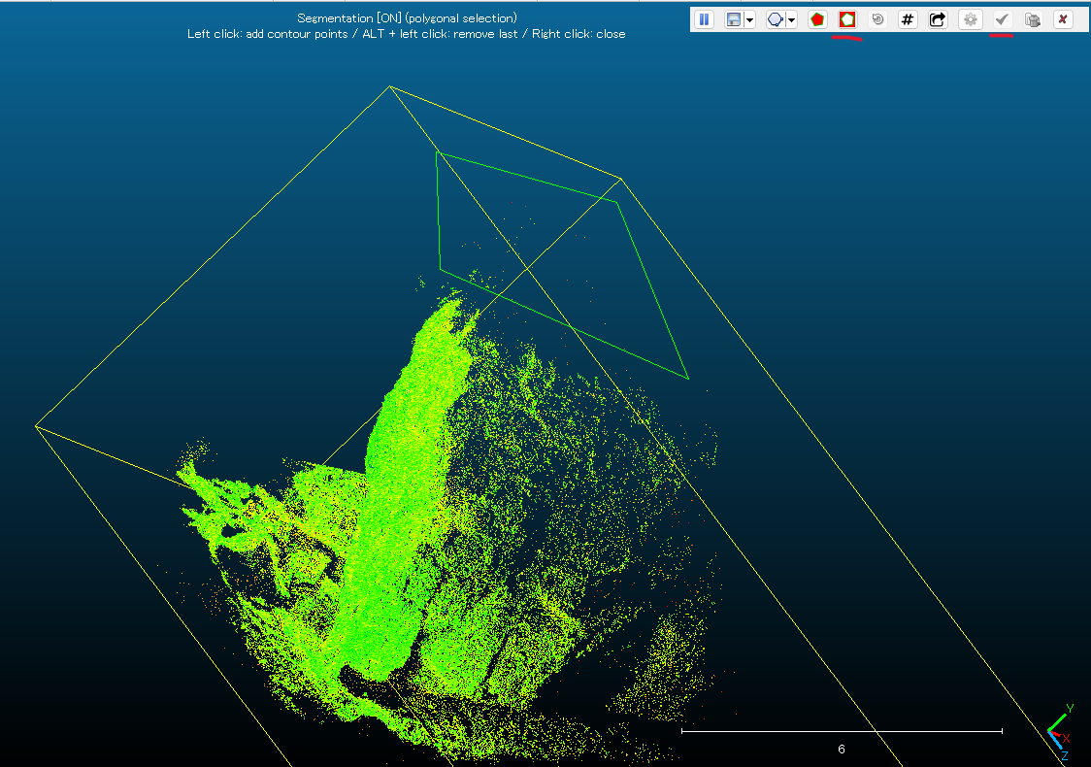Click the confirm-and-delete-hidden-points trash icon
This screenshot has width=1091, height=767.
coord(1033,19)
